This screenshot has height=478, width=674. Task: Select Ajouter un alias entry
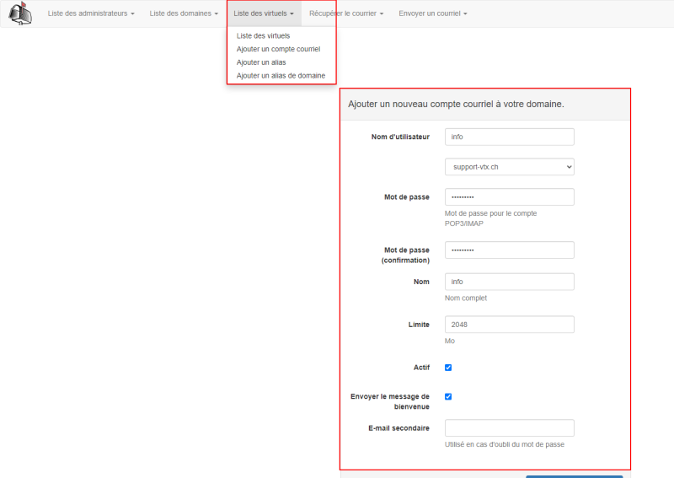[261, 62]
